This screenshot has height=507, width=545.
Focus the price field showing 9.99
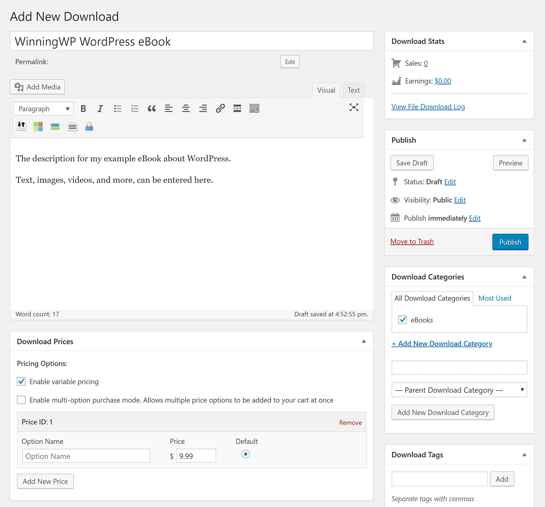click(196, 456)
